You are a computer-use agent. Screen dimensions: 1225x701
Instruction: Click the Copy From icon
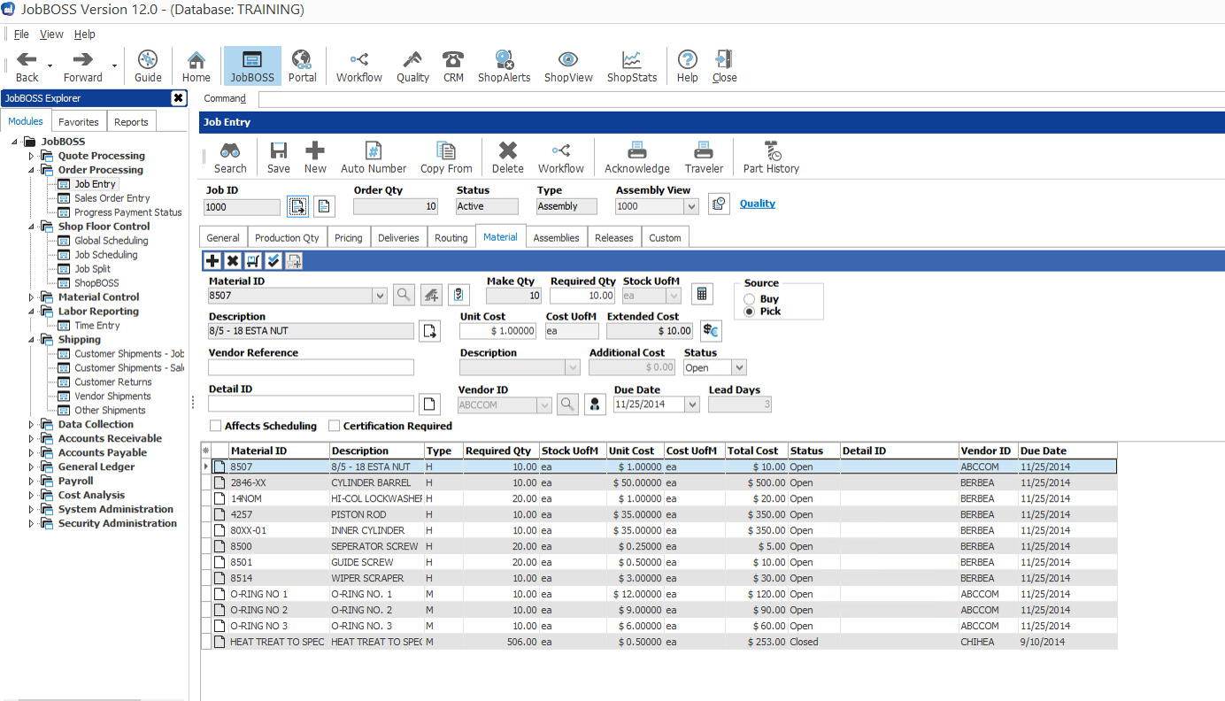[446, 158]
